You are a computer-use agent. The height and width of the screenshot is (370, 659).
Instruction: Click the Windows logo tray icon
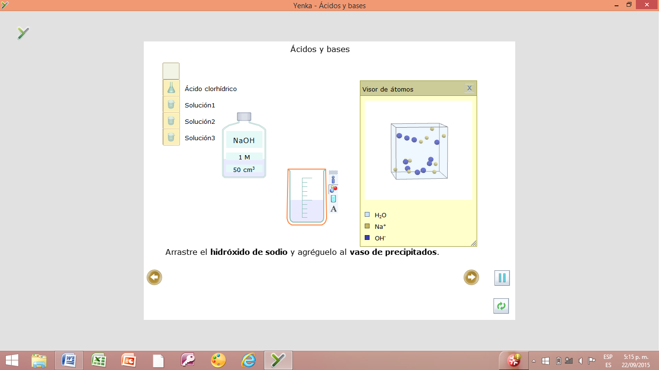pos(546,361)
